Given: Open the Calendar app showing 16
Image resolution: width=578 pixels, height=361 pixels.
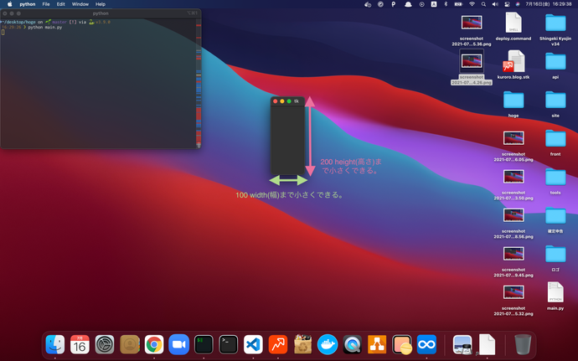Looking at the screenshot, I should click(x=80, y=344).
